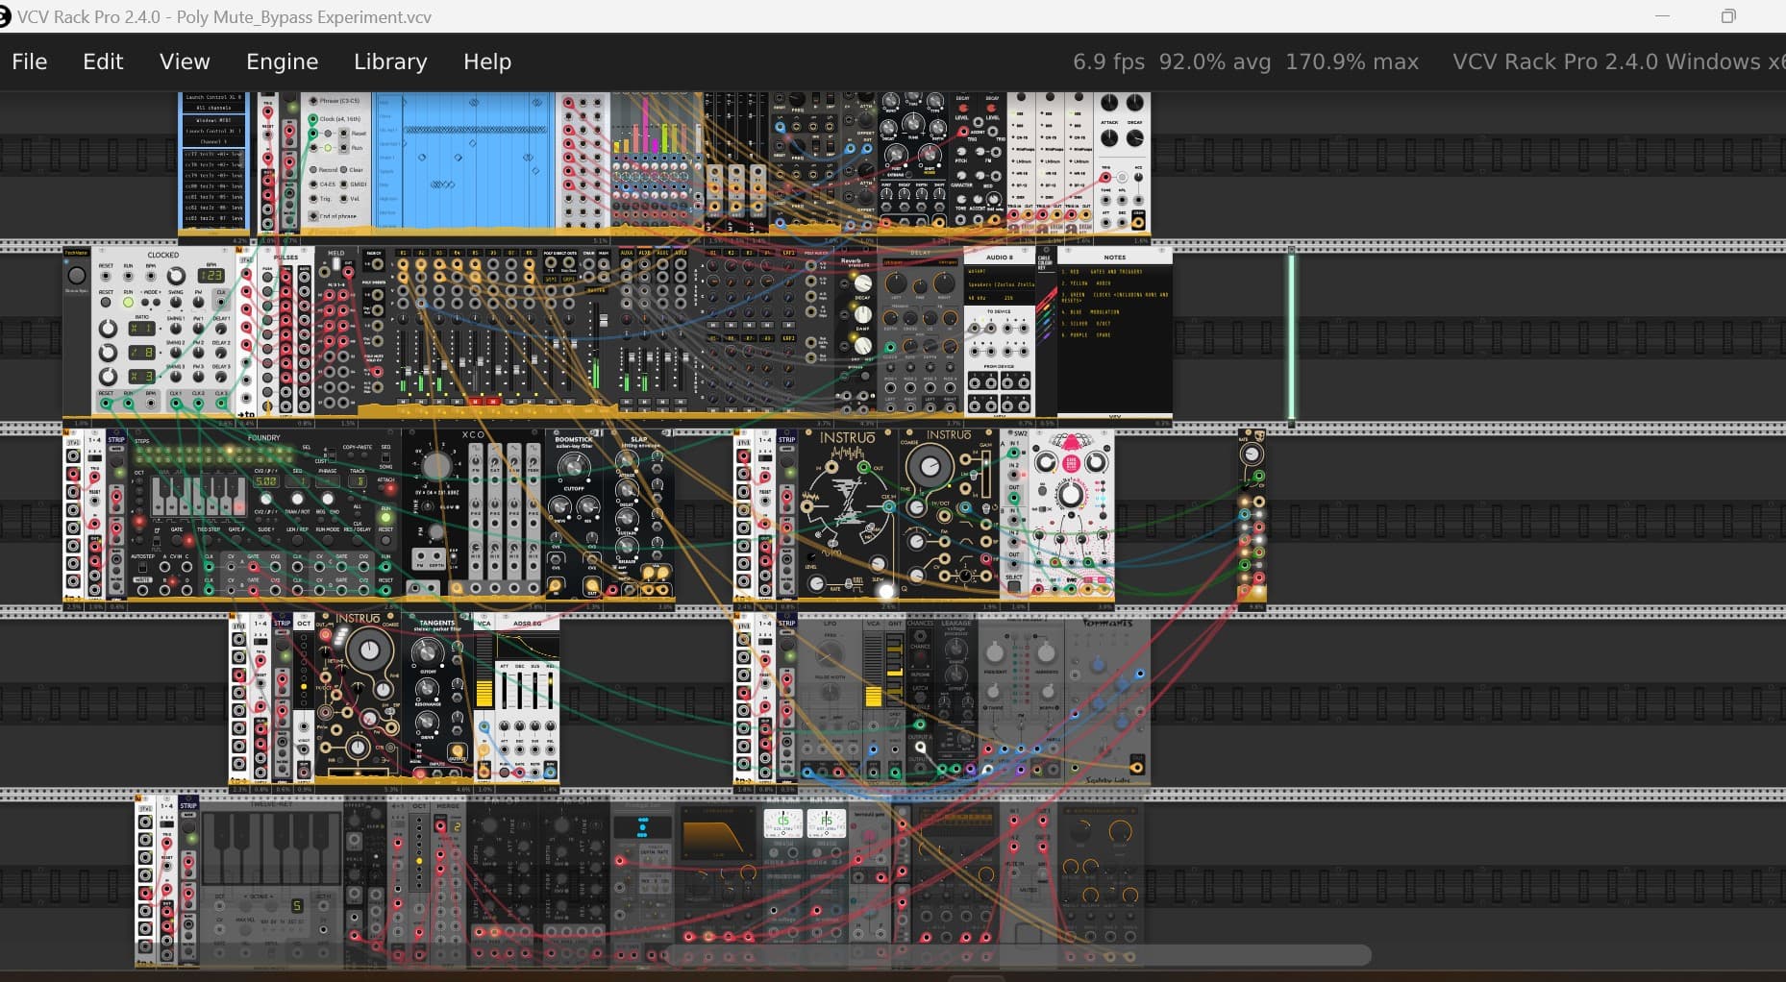Click the Trig. jack on the phrase sequencer

tap(312, 199)
